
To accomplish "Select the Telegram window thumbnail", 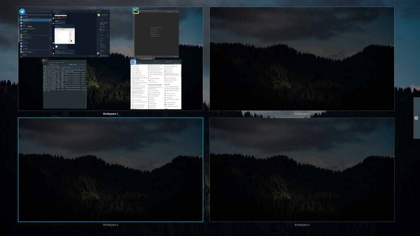I will pos(64,33).
